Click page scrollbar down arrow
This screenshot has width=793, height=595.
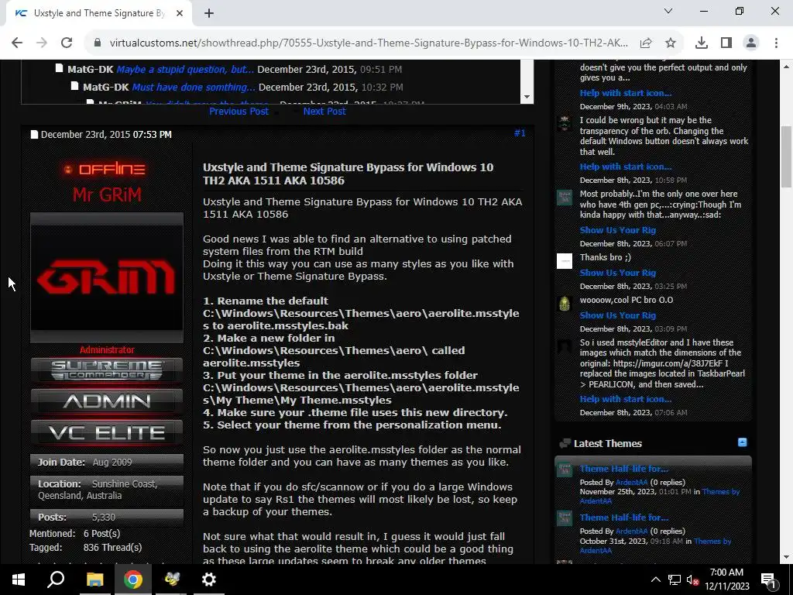pyautogui.click(x=787, y=557)
